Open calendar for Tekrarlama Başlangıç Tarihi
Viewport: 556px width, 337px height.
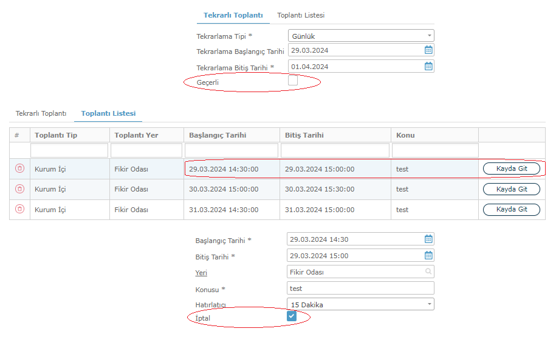[428, 50]
